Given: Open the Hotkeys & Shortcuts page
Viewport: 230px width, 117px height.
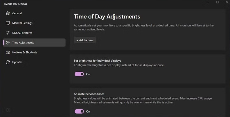Looking at the screenshot, I should click(24, 52).
